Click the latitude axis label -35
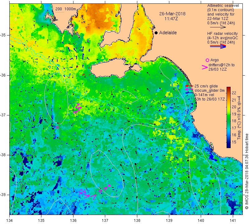Image resolution: width=249 pixels, height=224 pixels. click(3, 35)
